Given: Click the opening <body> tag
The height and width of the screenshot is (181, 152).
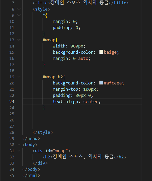Looking at the screenshot, I should pyautogui.click(x=30, y=145).
